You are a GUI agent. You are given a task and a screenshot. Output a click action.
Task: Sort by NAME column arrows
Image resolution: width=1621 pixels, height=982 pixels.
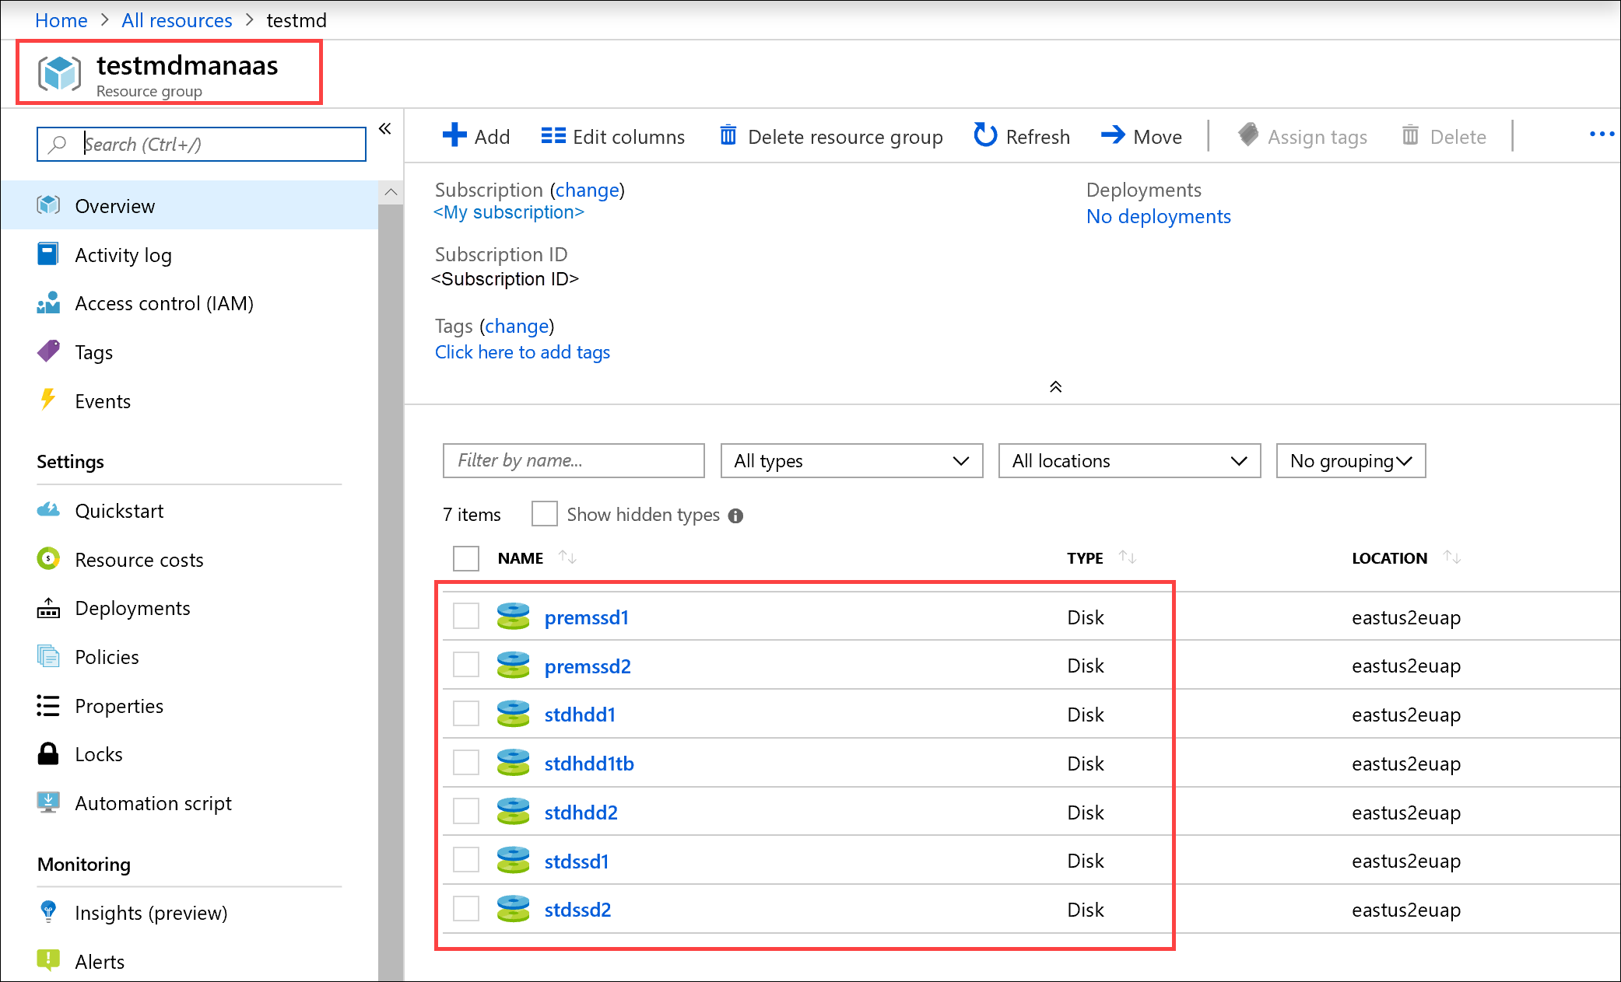(567, 557)
